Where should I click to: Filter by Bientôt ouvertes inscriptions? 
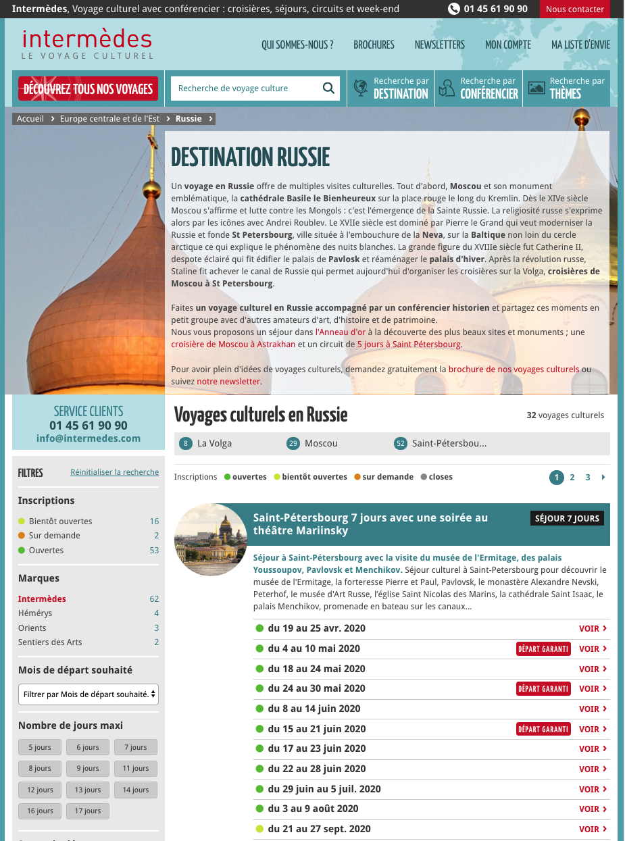click(60, 521)
